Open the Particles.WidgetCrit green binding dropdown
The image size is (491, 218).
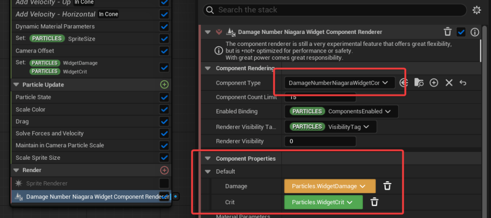[323, 202]
